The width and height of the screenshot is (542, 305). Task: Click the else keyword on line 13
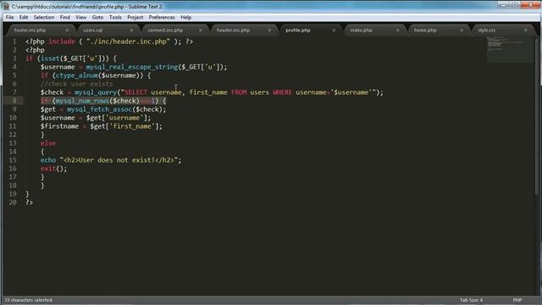coord(48,143)
